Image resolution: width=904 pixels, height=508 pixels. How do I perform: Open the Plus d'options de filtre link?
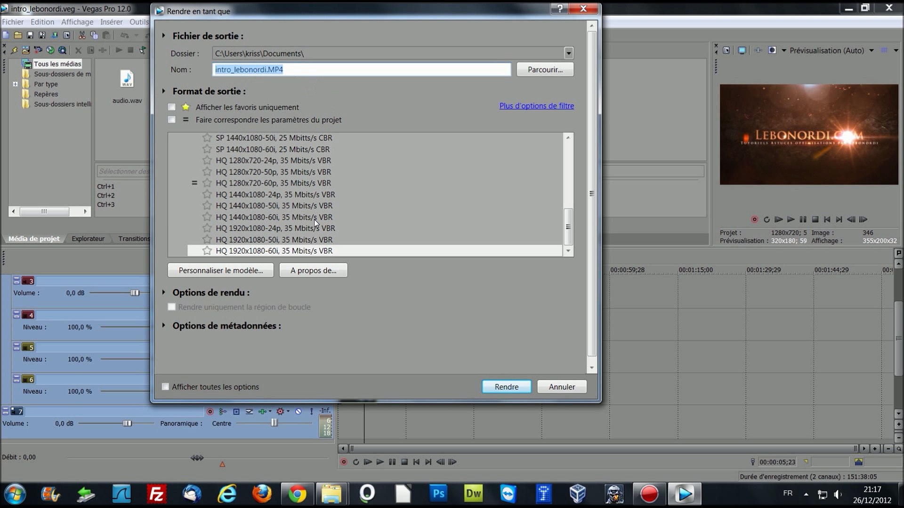(x=536, y=106)
